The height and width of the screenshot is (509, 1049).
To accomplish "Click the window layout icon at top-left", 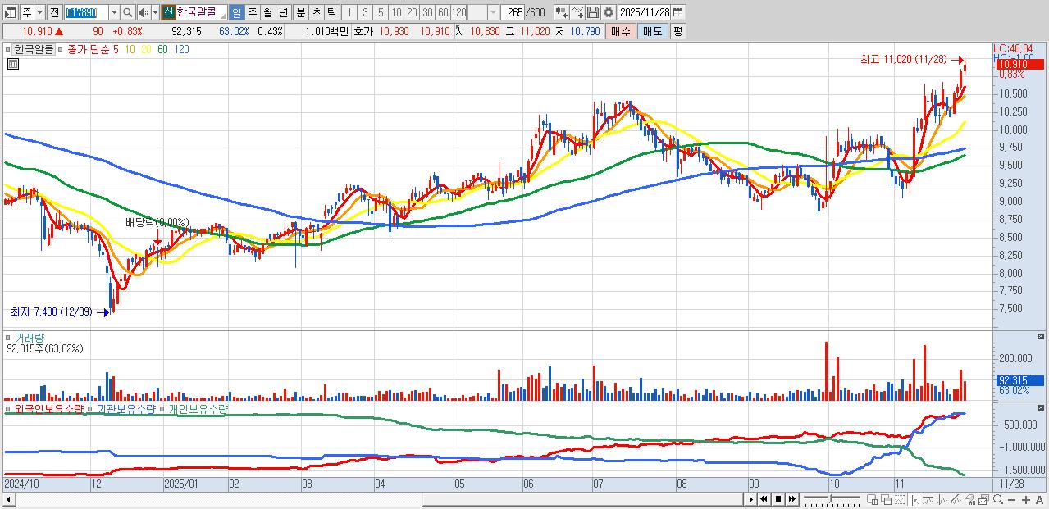I will [10, 12].
